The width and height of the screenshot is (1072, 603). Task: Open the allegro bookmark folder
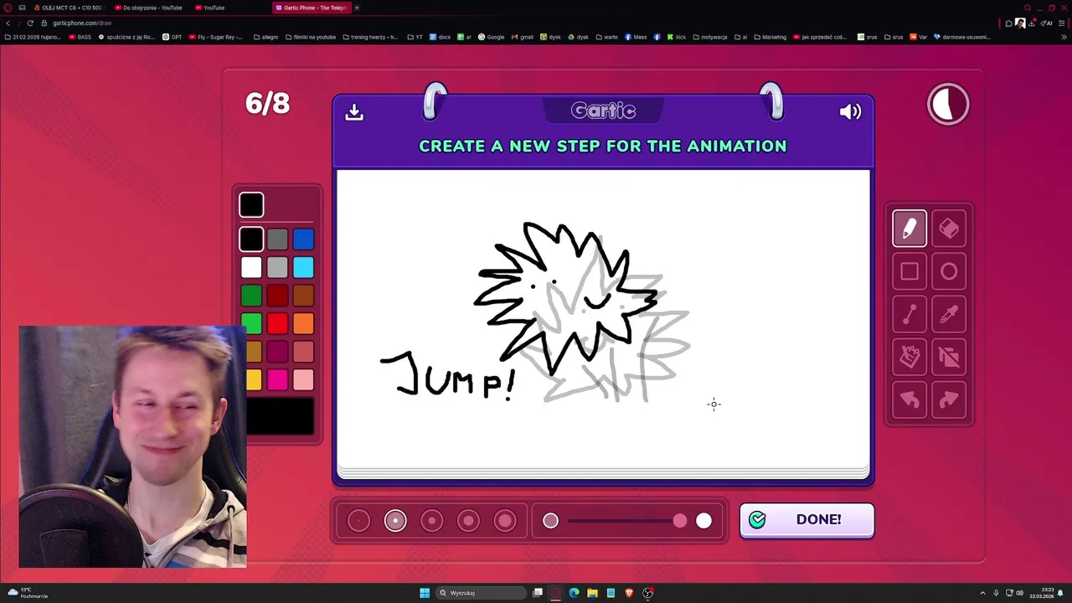pyautogui.click(x=265, y=37)
